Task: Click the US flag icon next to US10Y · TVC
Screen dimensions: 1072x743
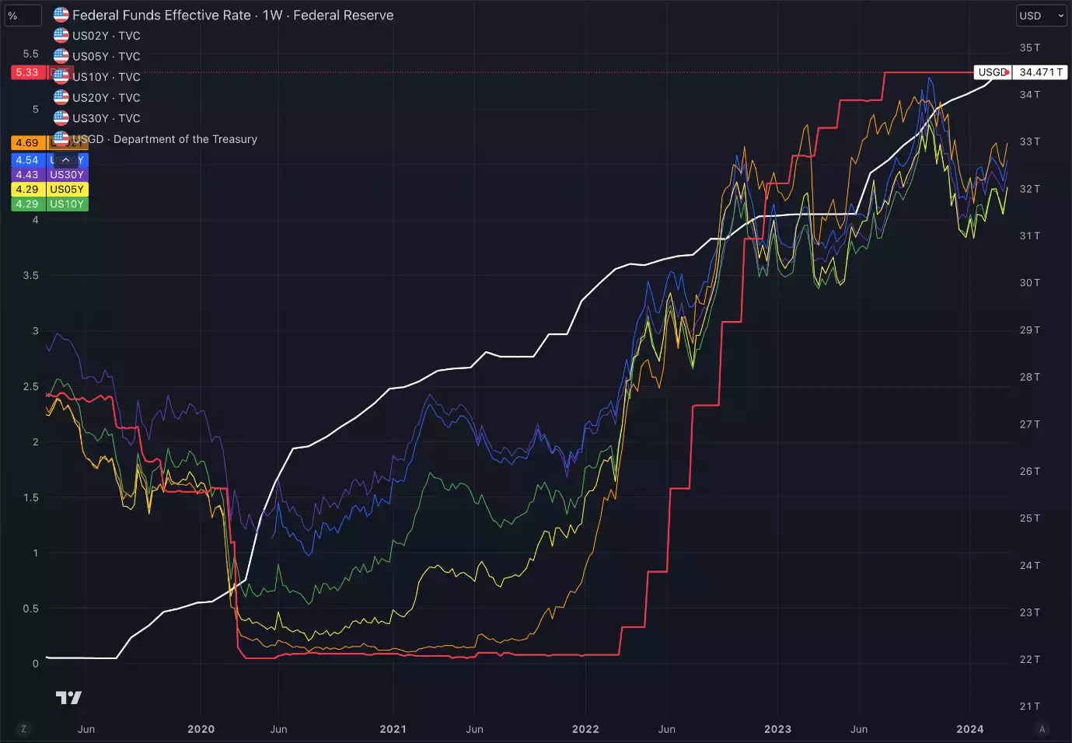Action: (x=61, y=76)
